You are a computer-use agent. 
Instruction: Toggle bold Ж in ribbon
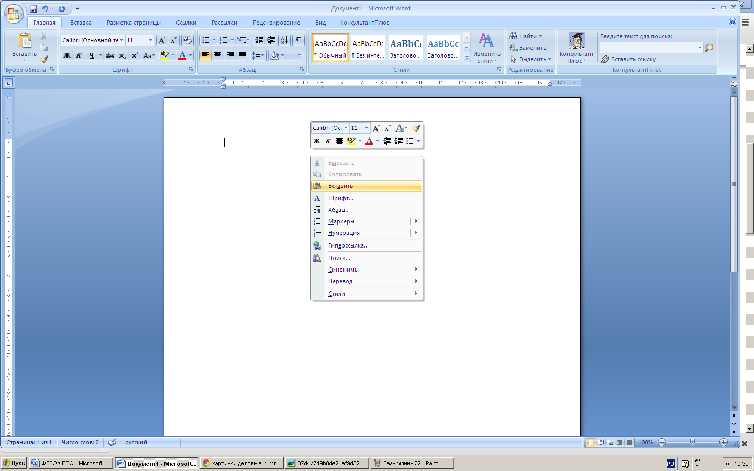point(67,55)
